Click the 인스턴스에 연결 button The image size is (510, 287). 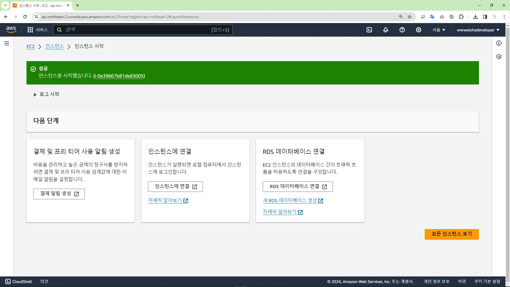point(175,187)
